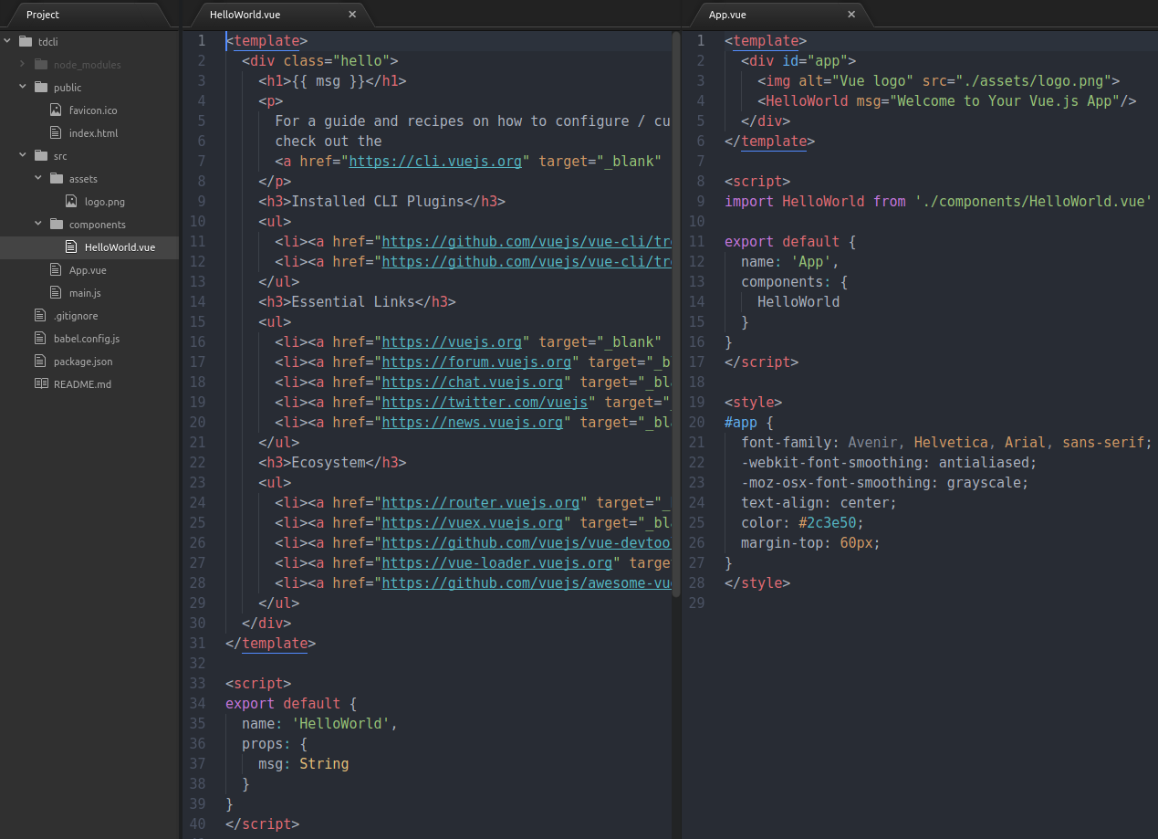
Task: Click the index.html file icon
Action: click(56, 133)
